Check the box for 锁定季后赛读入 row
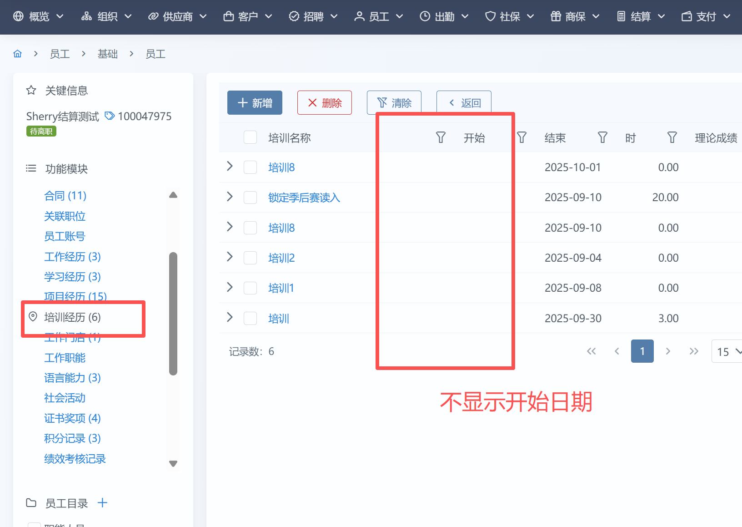Image resolution: width=742 pixels, height=527 pixels. click(250, 198)
